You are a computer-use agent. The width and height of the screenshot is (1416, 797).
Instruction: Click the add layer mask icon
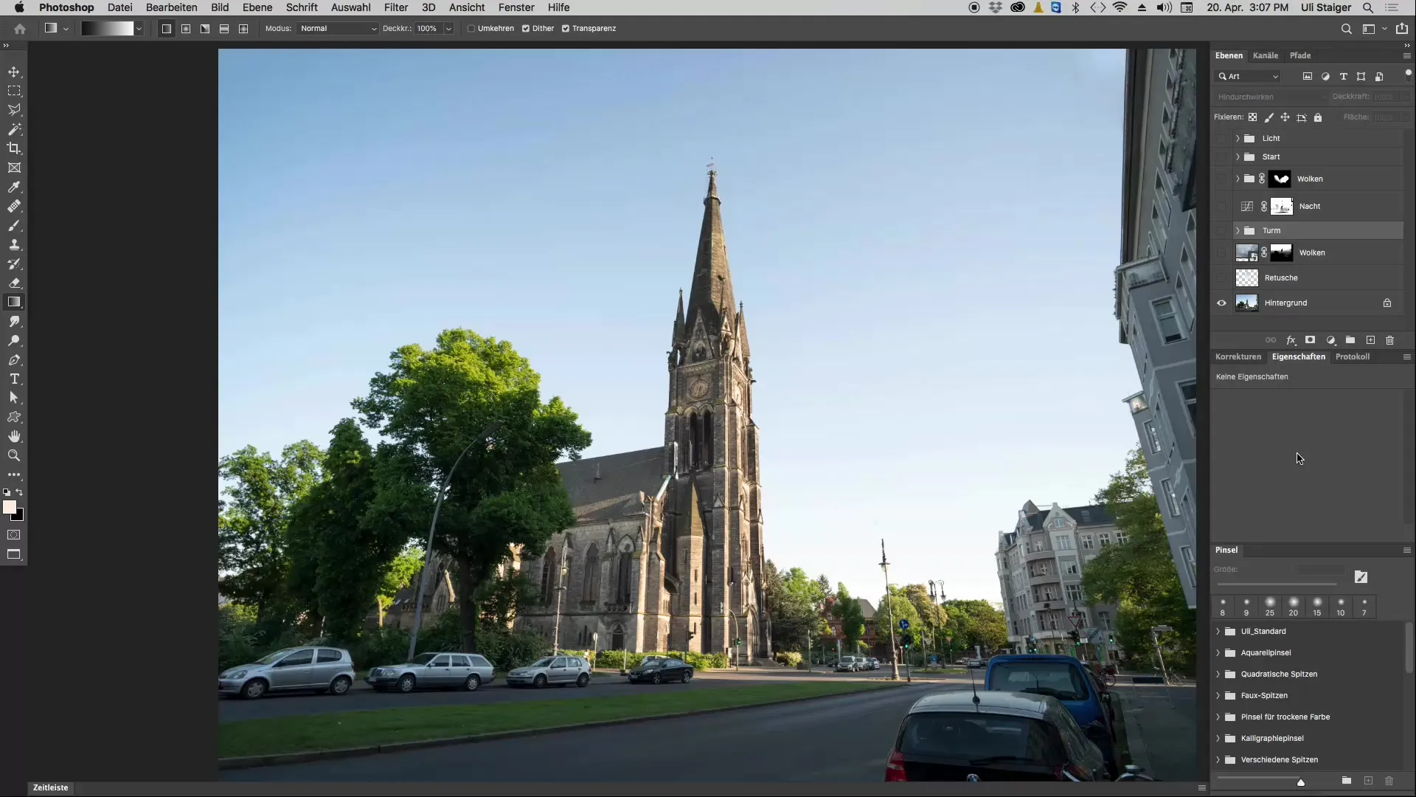tap(1311, 340)
